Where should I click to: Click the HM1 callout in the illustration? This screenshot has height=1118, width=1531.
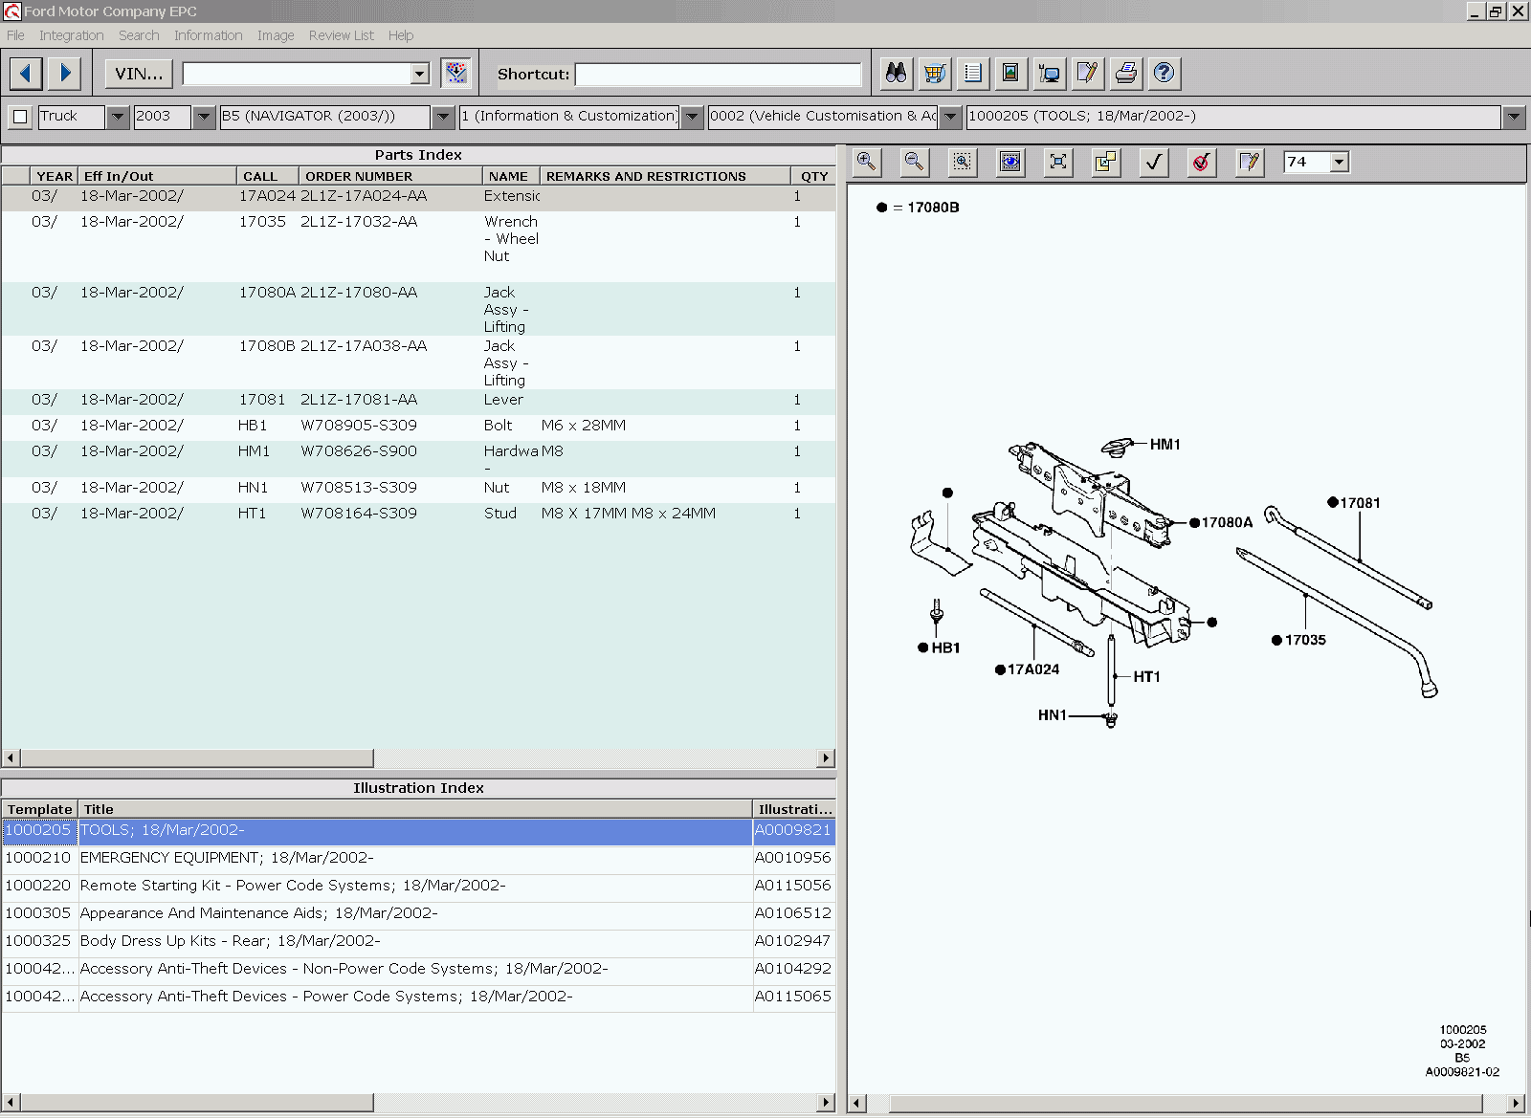1165,445
